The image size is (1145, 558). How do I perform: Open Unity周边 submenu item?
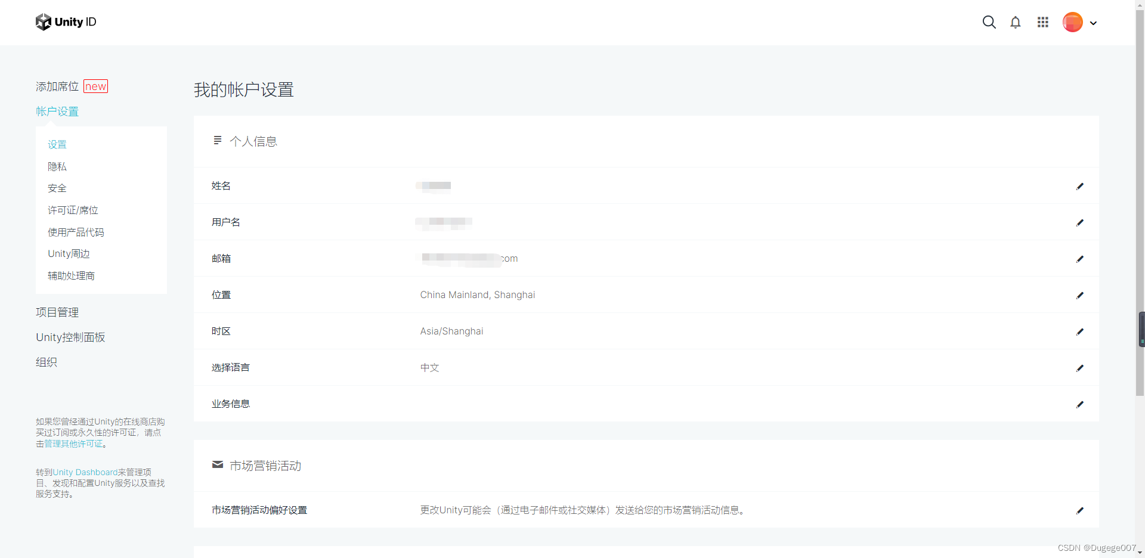click(69, 254)
